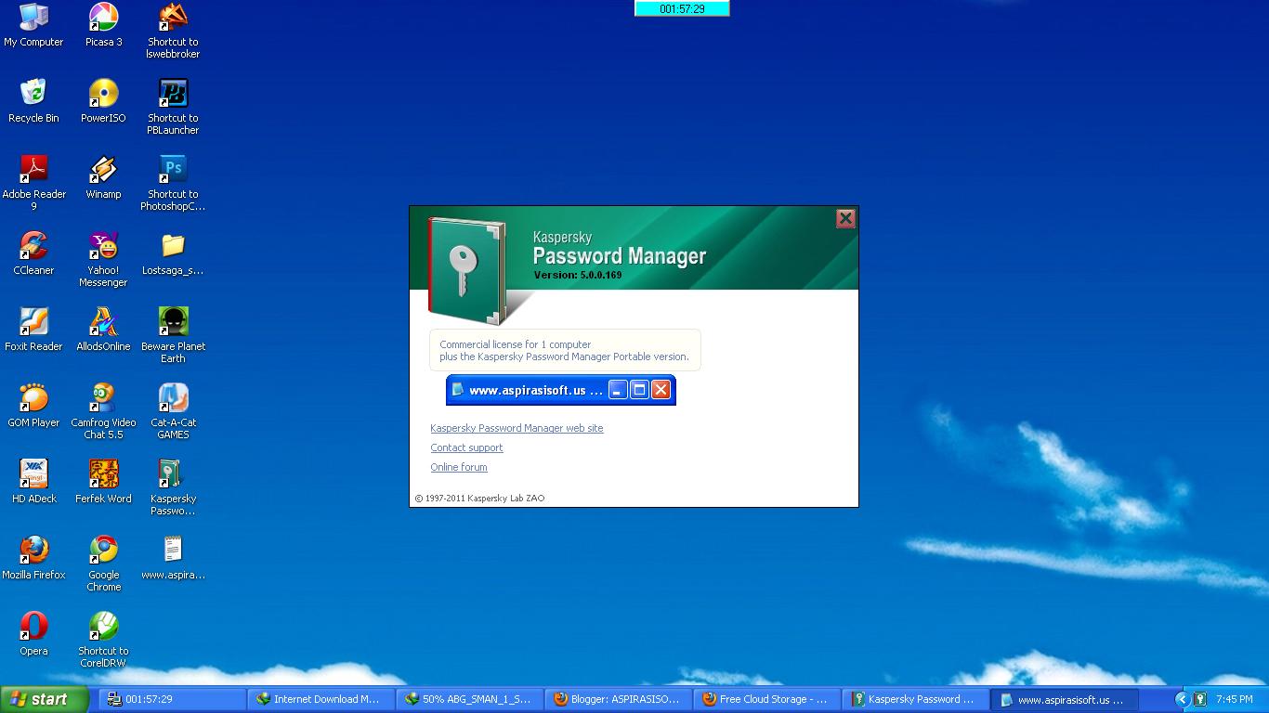The width and height of the screenshot is (1269, 713).
Task: Switch to Free Cloud Storage taskbar item
Action: [766, 699]
